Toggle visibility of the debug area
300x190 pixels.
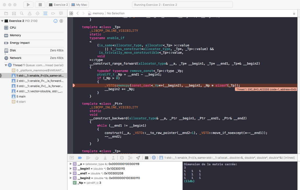tap(71, 158)
